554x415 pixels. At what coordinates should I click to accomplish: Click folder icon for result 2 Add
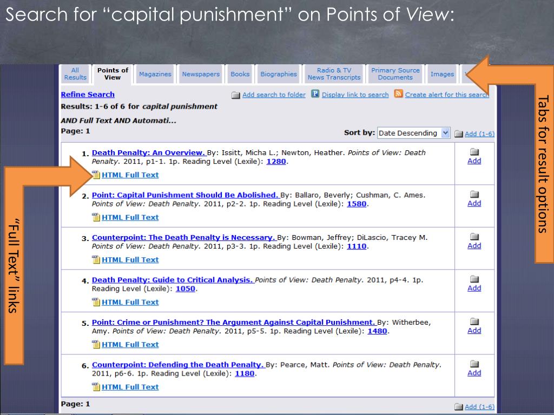(x=474, y=194)
